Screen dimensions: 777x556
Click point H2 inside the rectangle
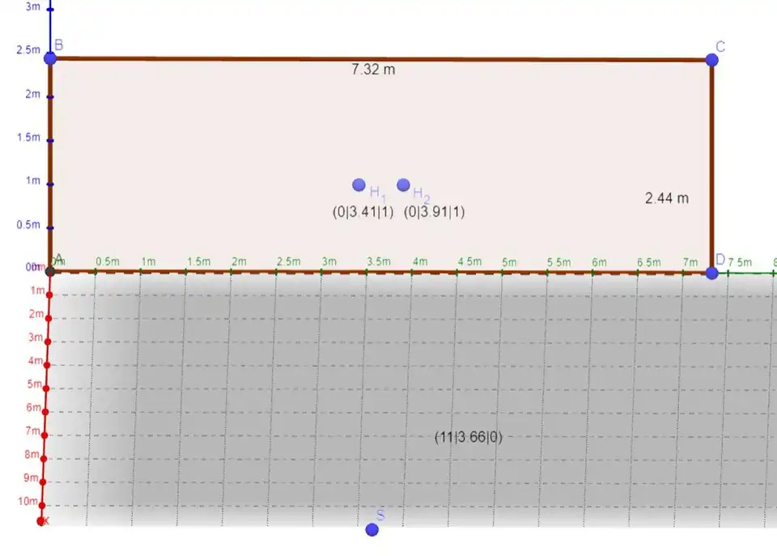point(404,185)
